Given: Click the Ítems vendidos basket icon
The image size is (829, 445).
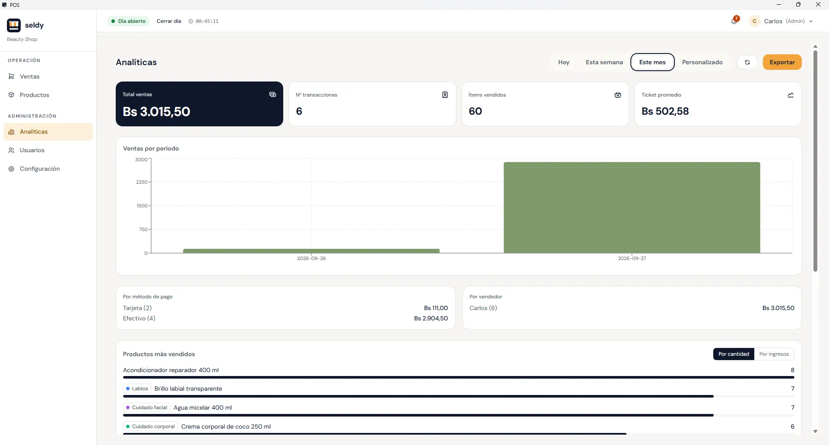Looking at the screenshot, I should 618,95.
